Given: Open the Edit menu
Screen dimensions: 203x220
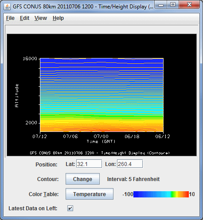Looking at the screenshot, I should 24,18.
